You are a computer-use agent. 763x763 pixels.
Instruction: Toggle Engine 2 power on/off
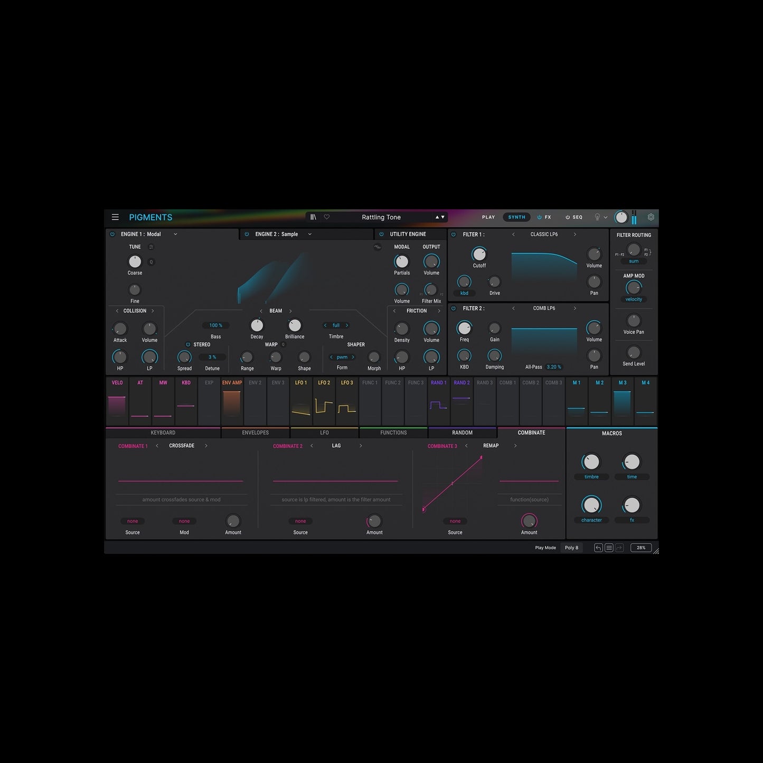(x=247, y=234)
